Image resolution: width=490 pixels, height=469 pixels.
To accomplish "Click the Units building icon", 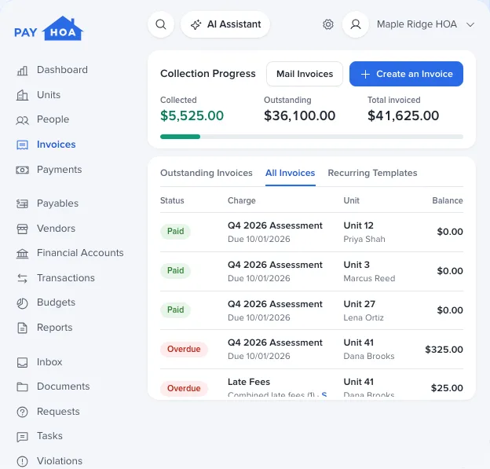I will (22, 95).
